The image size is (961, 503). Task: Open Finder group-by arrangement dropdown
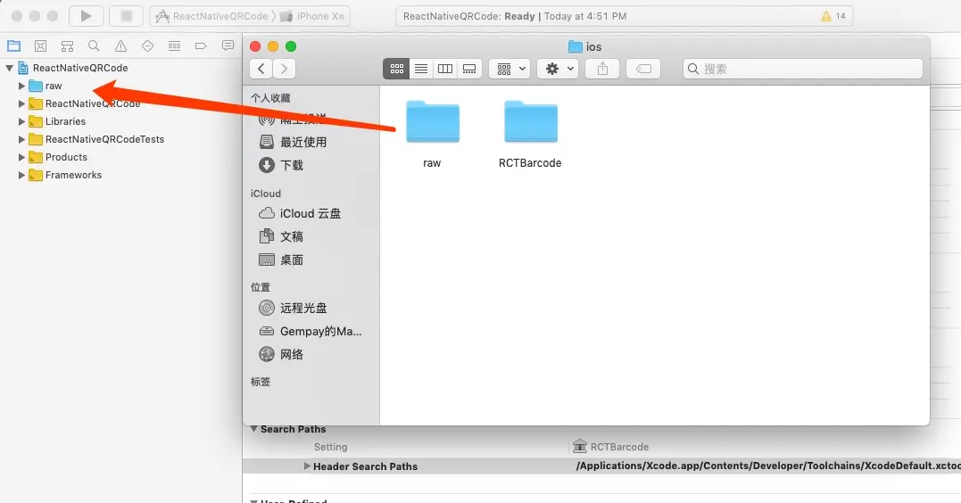point(509,69)
